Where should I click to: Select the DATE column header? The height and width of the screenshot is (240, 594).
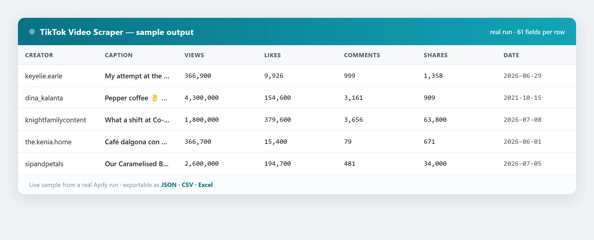[x=511, y=55]
